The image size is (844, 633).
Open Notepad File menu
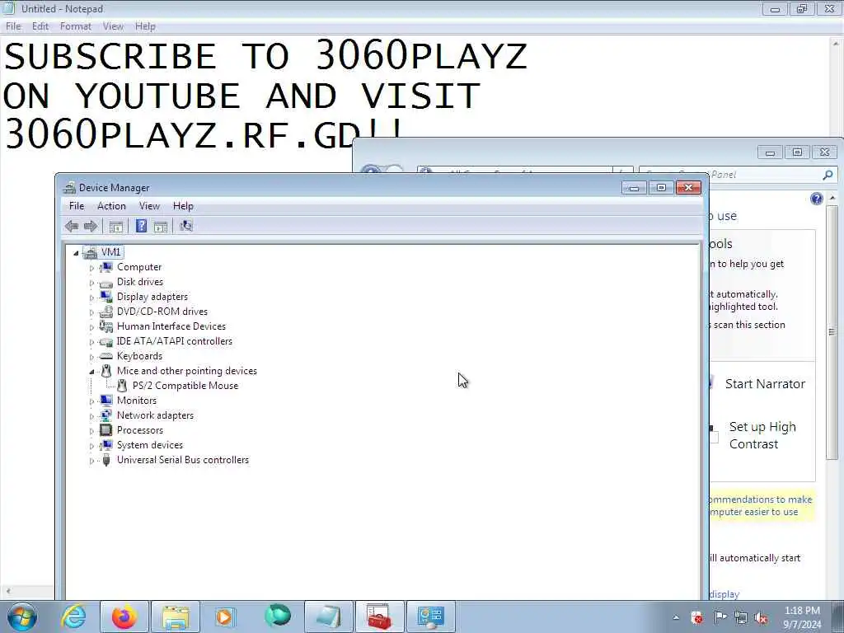point(13,26)
